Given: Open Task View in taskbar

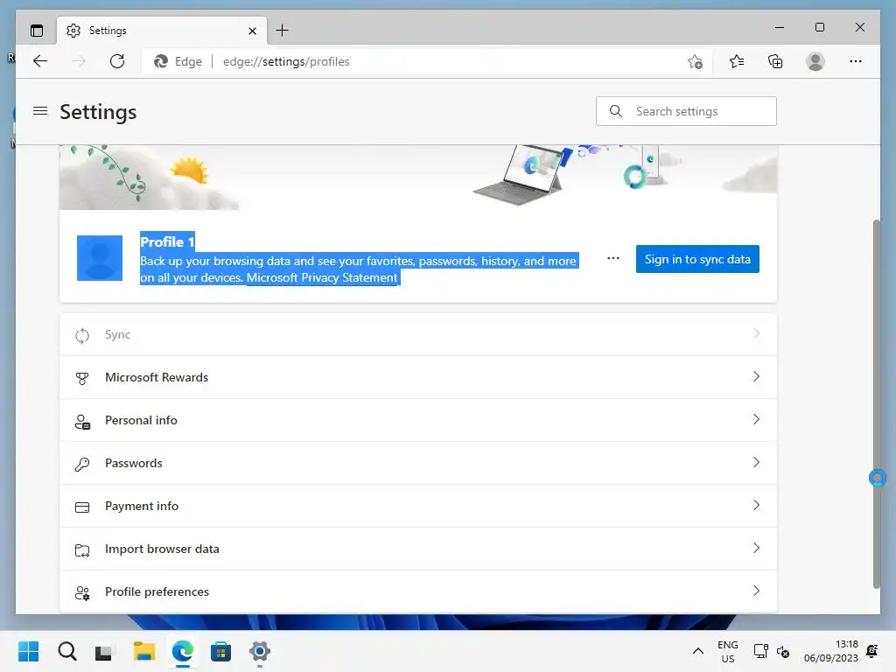Looking at the screenshot, I should coord(103,652).
